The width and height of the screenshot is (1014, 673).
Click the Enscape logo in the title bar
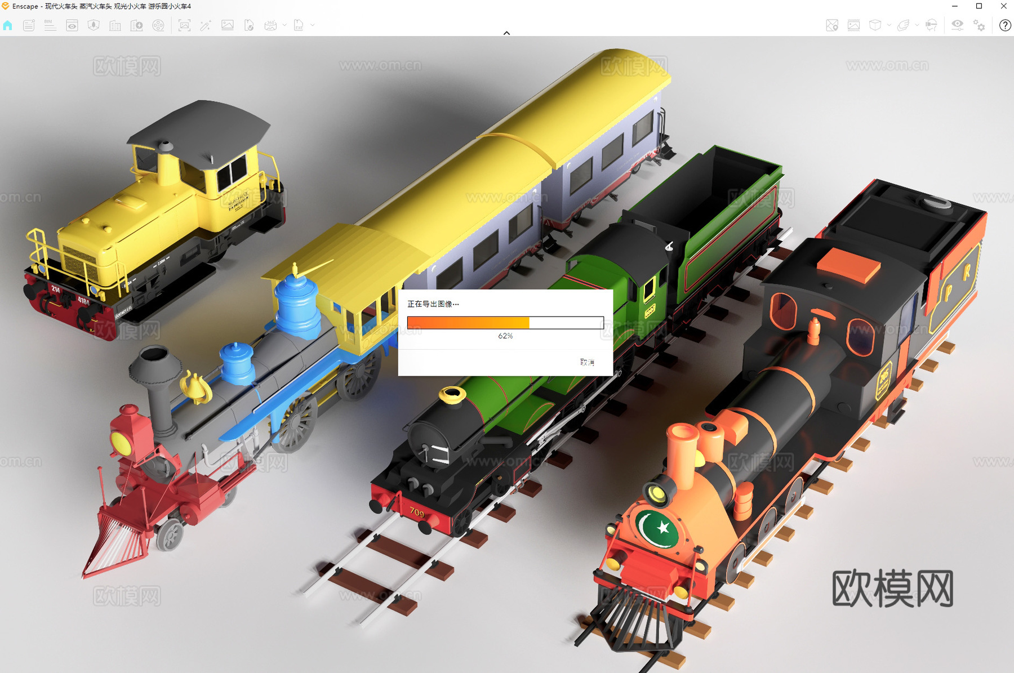[6, 6]
